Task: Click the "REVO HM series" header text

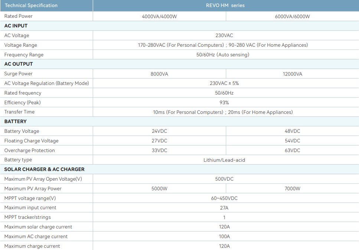Action: [x=225, y=6]
